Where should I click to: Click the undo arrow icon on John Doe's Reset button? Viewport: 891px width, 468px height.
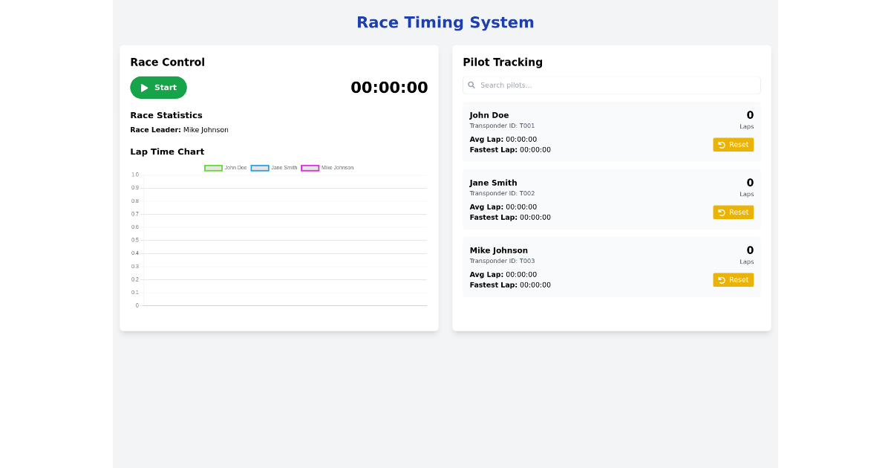[x=722, y=144]
